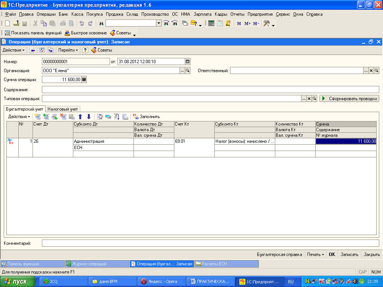Click the Содержание input field
This screenshot has height=287, width=383.
210,90
